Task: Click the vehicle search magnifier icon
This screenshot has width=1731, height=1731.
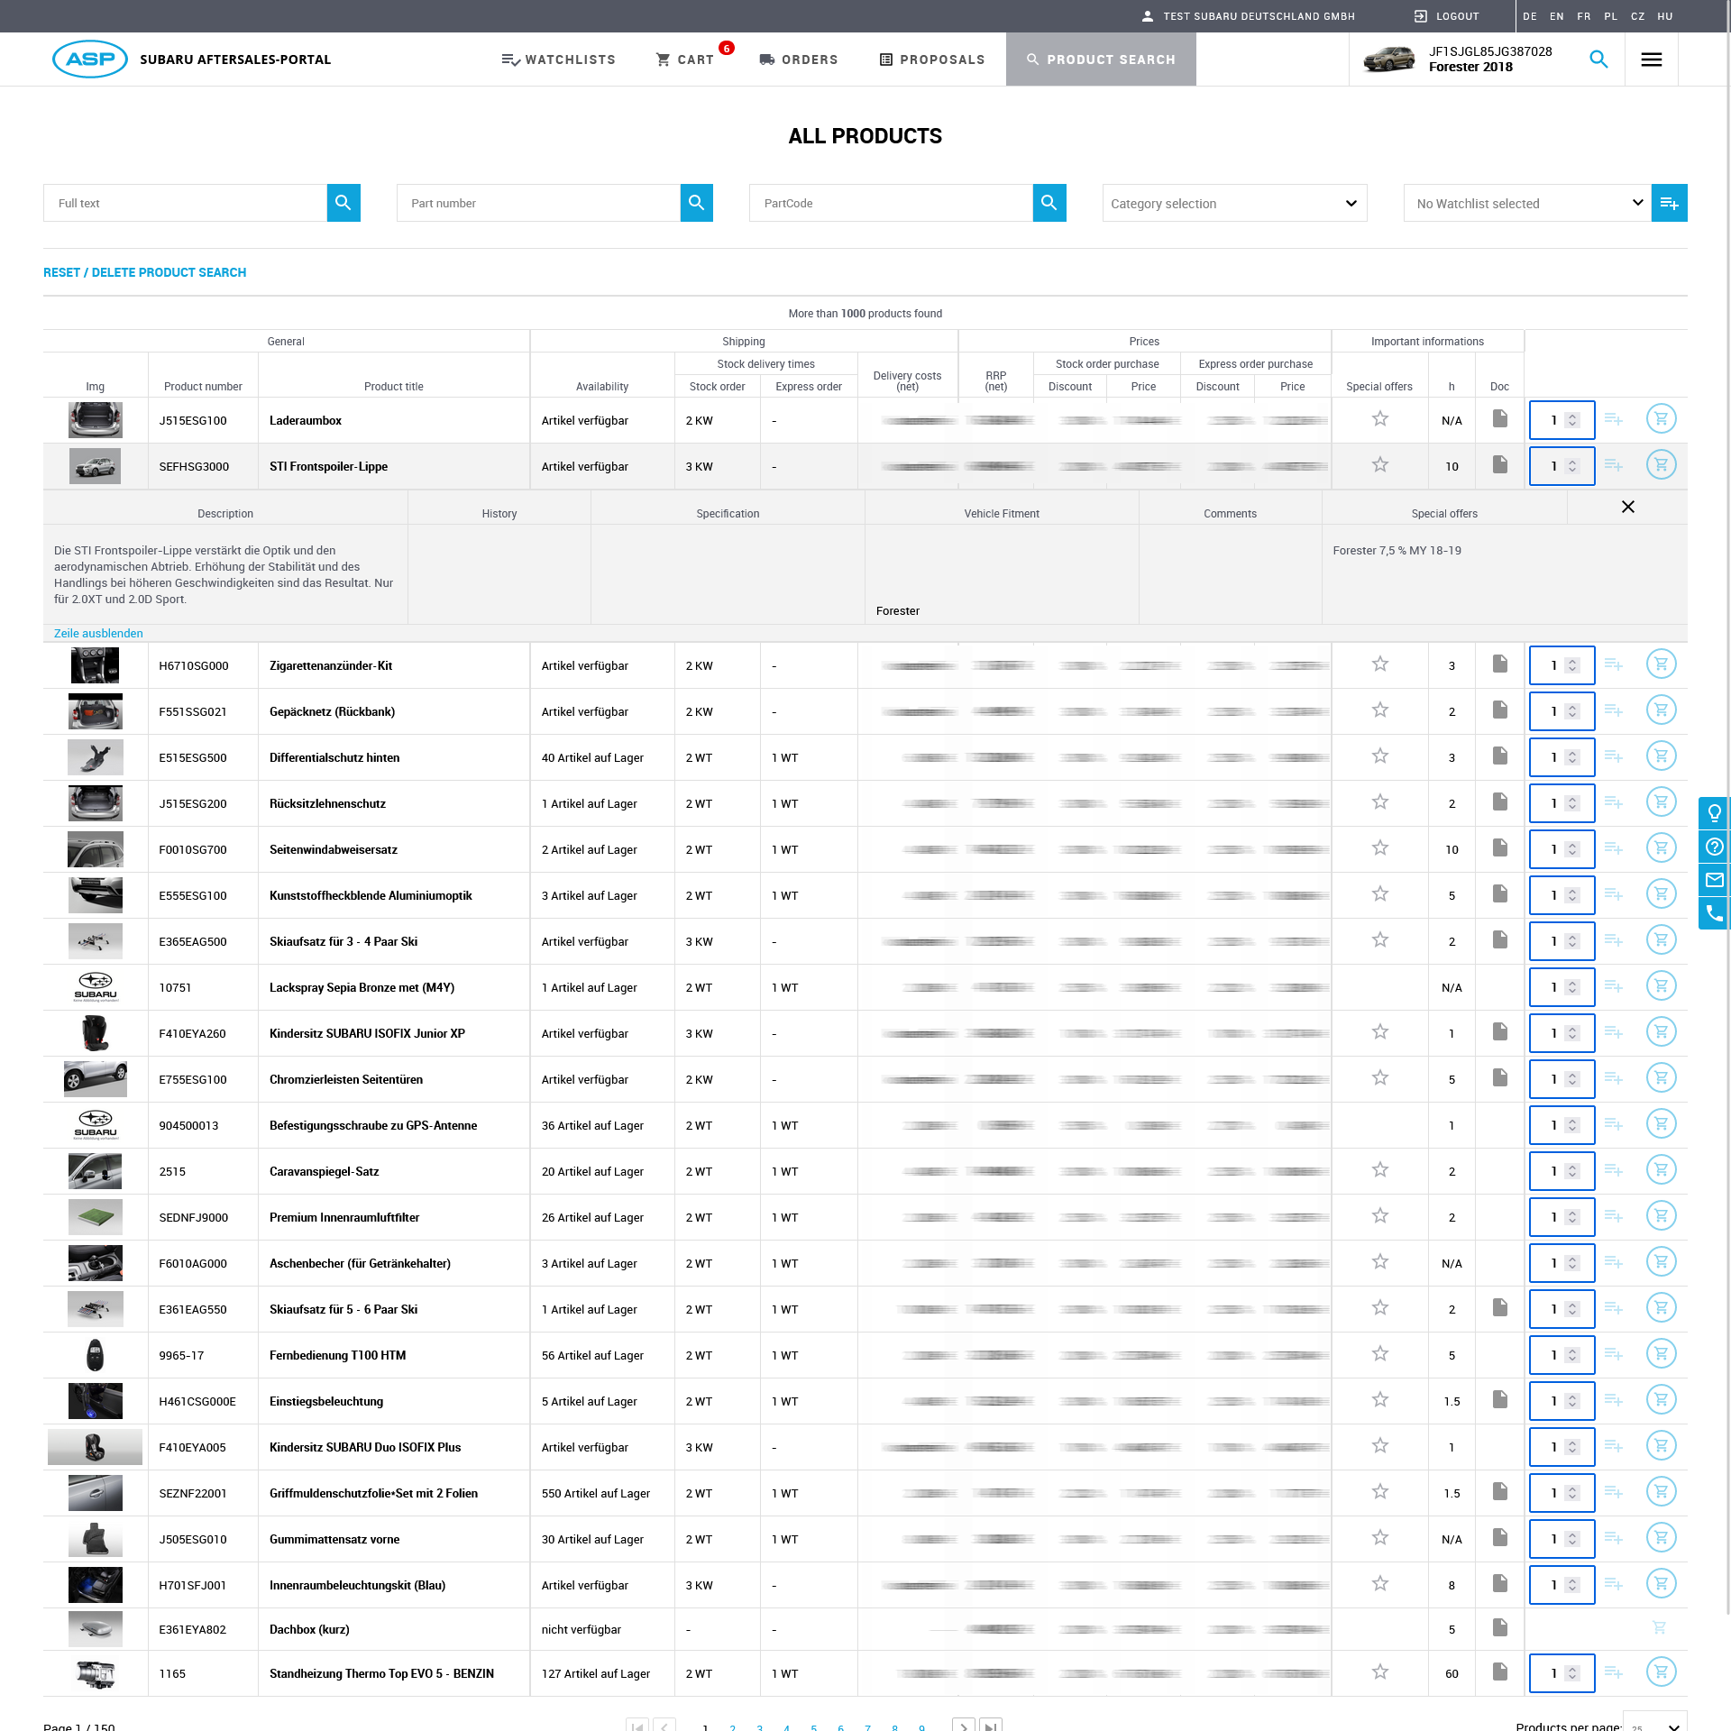Action: (x=1598, y=60)
